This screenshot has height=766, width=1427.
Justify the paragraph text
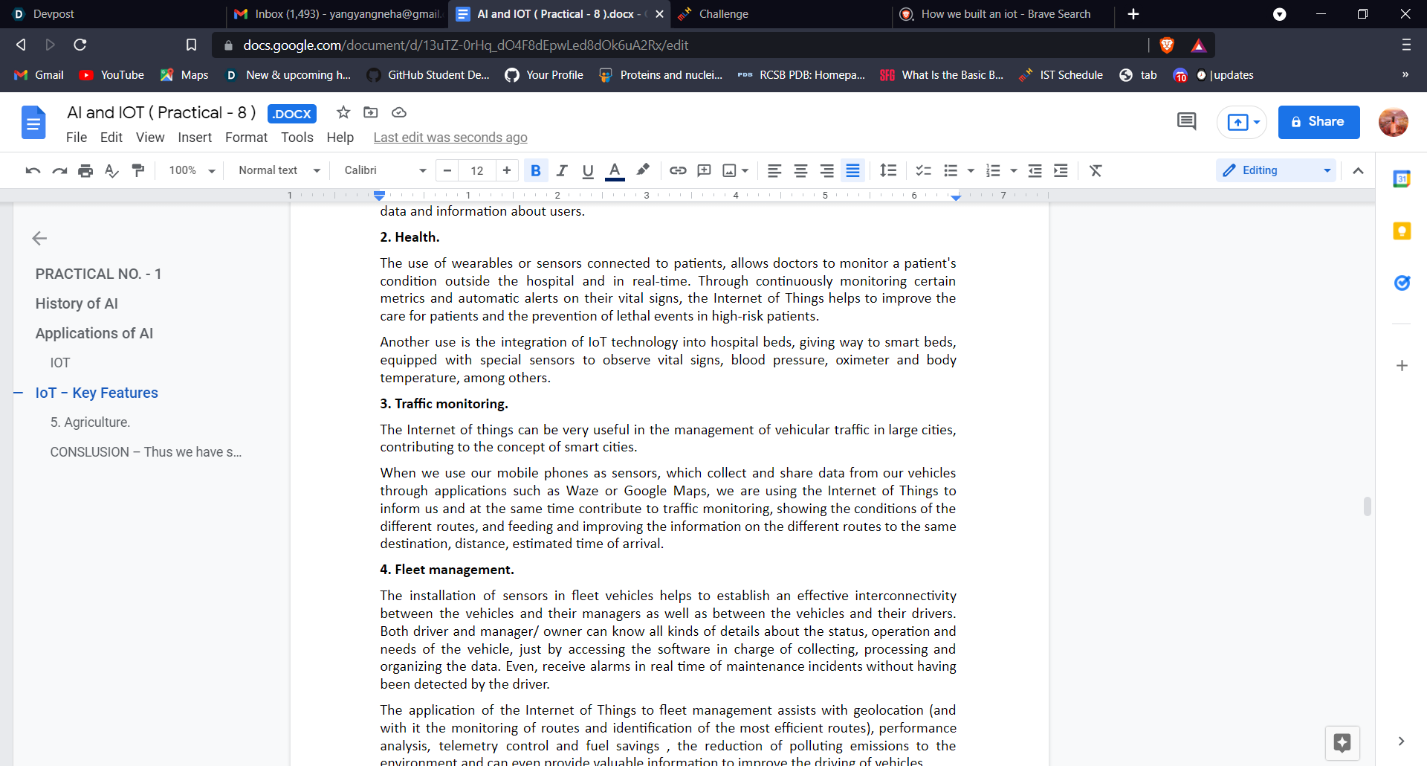point(852,170)
